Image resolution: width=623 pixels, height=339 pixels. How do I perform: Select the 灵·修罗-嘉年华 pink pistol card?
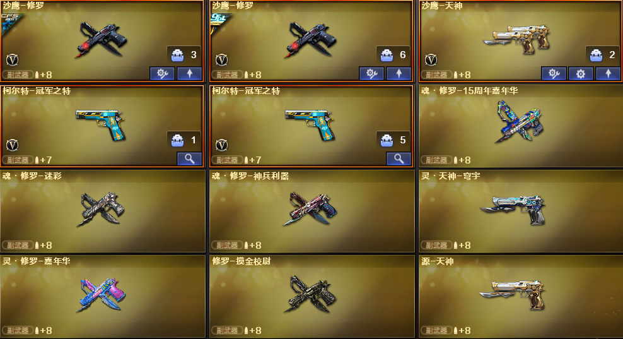click(x=103, y=297)
